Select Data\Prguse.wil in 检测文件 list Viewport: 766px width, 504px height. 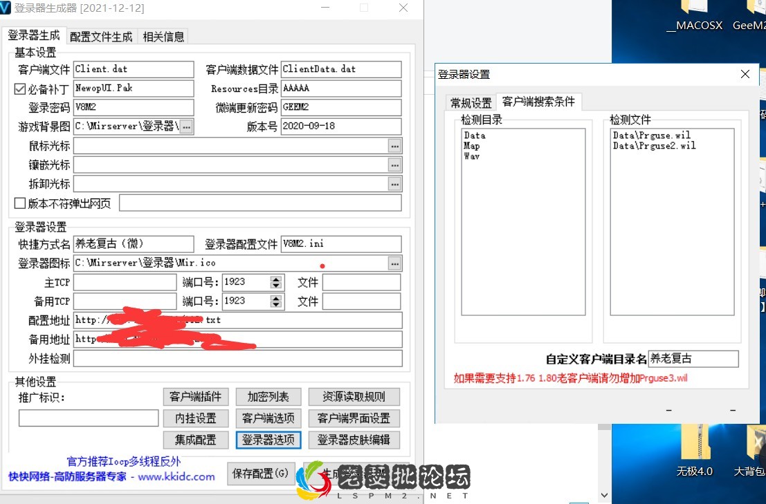click(652, 135)
